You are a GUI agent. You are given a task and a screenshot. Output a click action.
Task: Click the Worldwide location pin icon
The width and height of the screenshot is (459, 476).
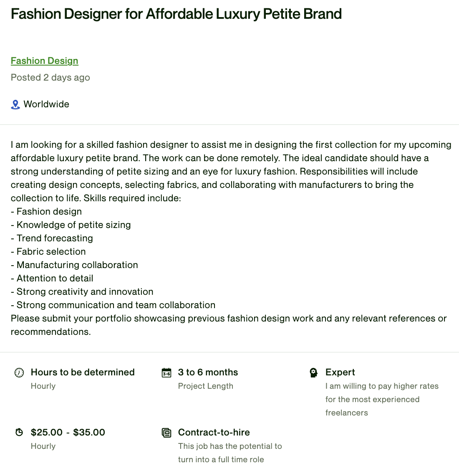click(15, 104)
